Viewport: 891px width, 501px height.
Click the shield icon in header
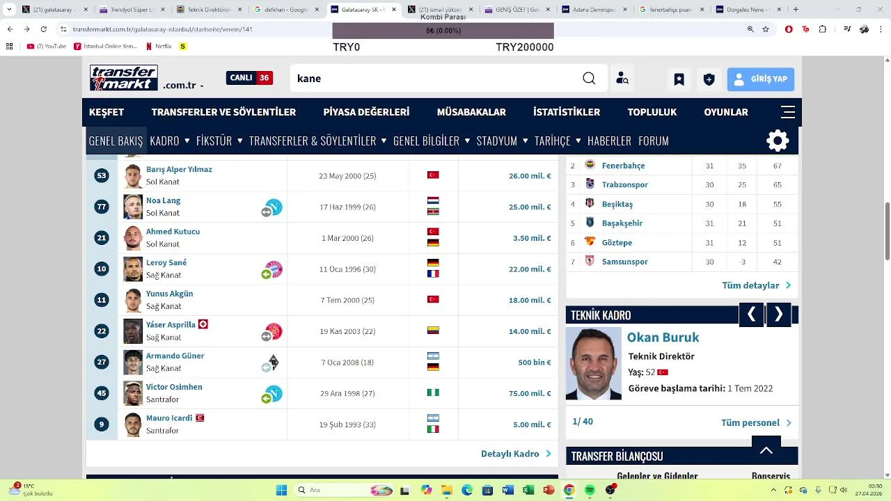(709, 79)
